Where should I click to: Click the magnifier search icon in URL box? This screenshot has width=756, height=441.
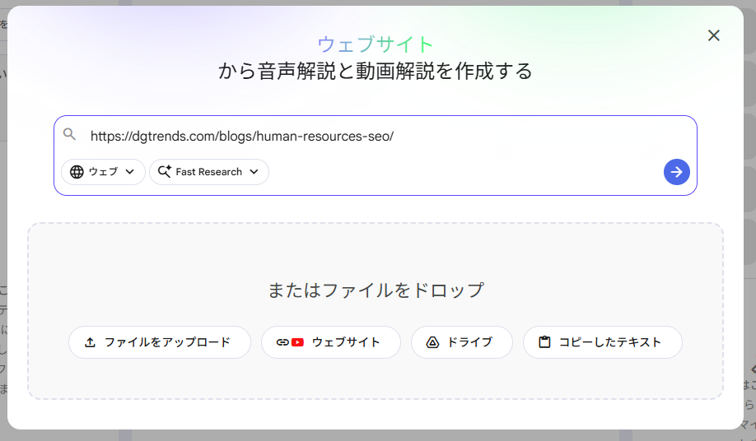click(69, 134)
